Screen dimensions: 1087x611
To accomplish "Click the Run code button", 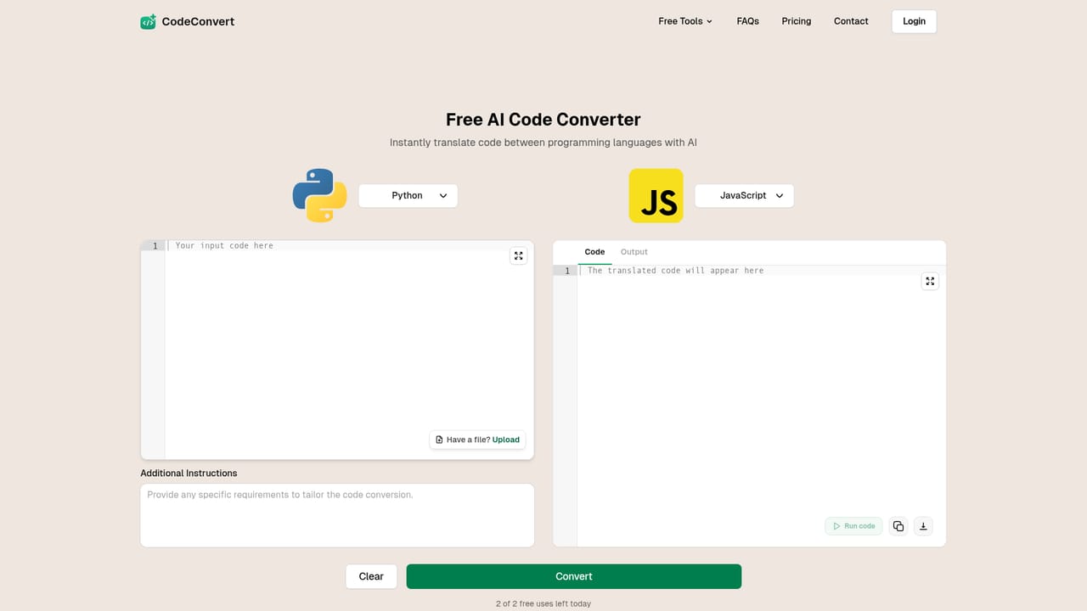I will pyautogui.click(x=853, y=526).
